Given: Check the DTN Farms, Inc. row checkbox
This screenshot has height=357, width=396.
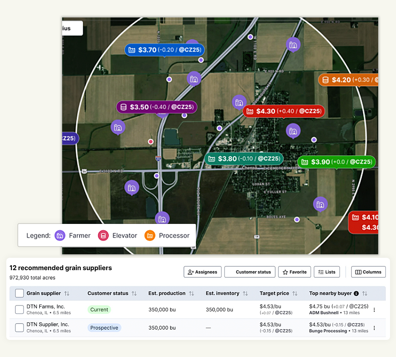Looking at the screenshot, I should pos(19,309).
